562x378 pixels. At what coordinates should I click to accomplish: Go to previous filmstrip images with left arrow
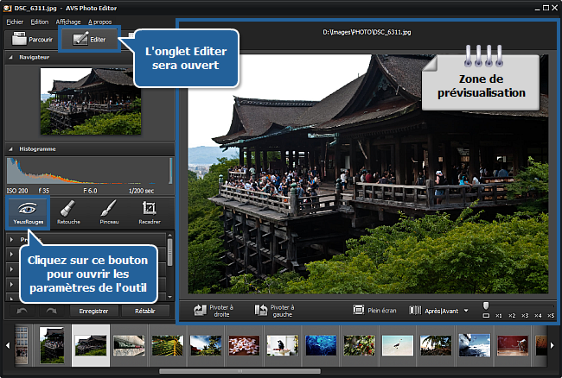[x=8, y=345]
